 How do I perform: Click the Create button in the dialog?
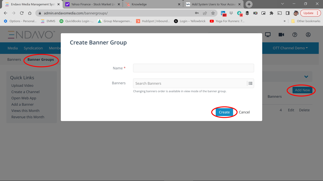[224, 112]
